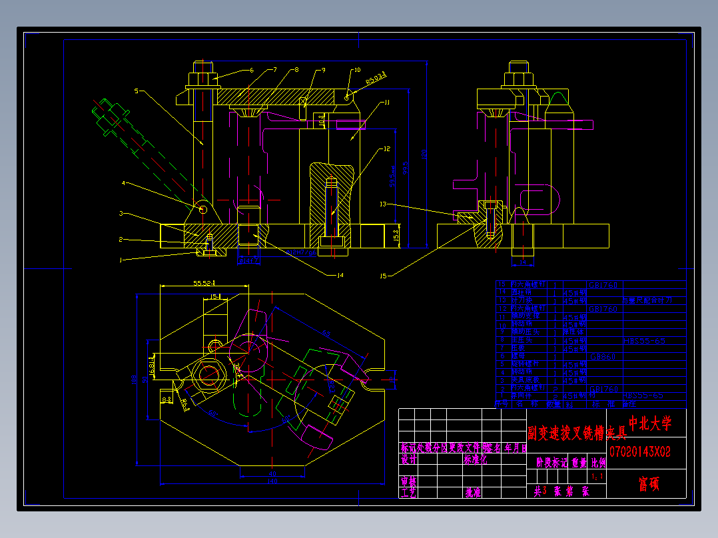Image resolution: width=718 pixels, height=538 pixels.
Task: Click the 标准化 label in title block
Action: [x=476, y=459]
